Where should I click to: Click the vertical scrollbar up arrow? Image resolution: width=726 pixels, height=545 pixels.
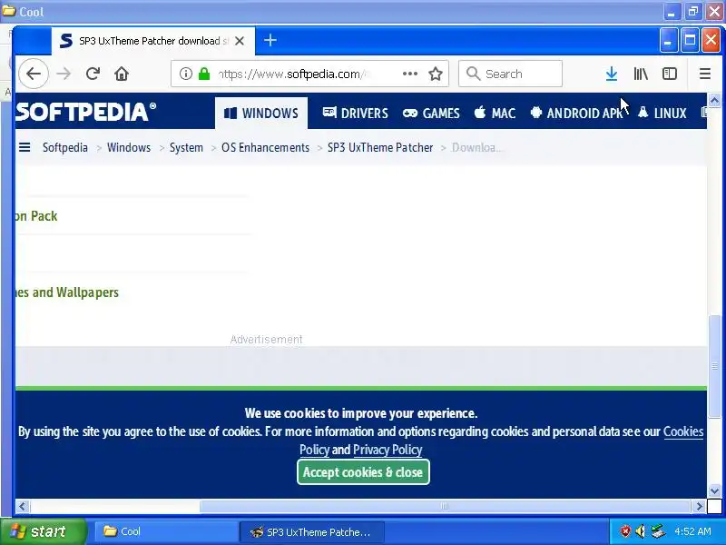point(714,100)
